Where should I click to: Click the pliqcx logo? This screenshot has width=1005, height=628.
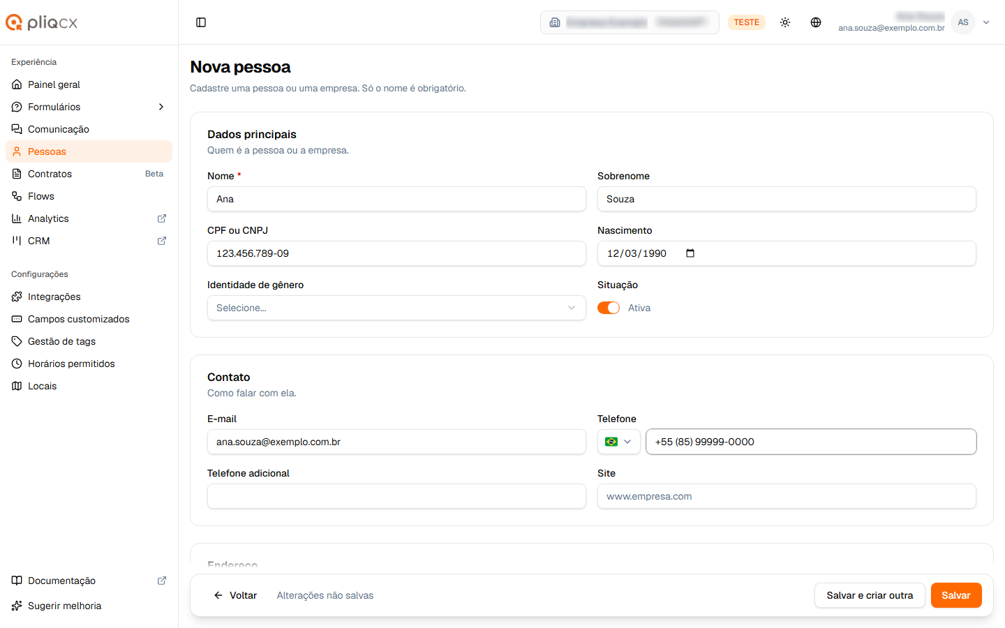[x=42, y=22]
